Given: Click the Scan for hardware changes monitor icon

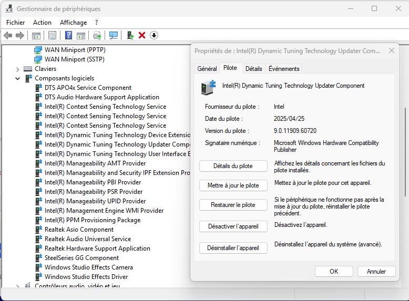Looking at the screenshot, I should (113, 35).
